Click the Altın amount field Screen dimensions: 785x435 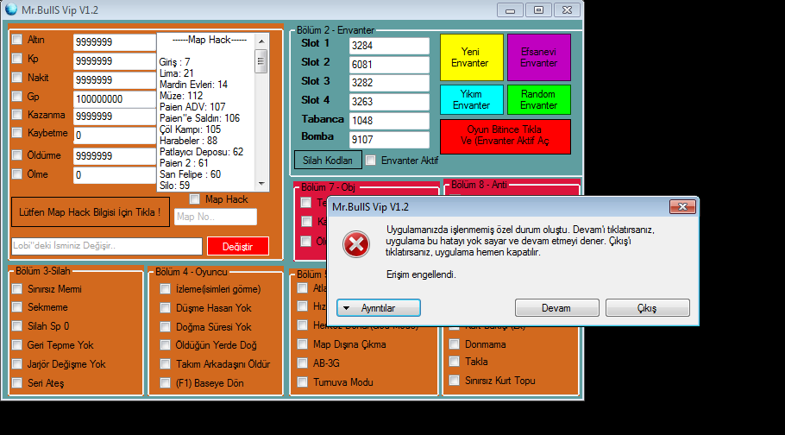pyautogui.click(x=115, y=42)
